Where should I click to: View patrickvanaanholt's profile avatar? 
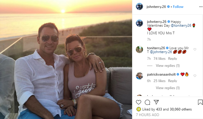tap(140, 76)
